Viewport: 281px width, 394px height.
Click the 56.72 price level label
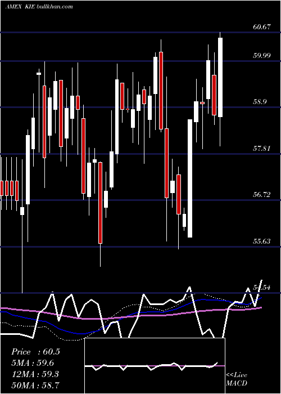262,195
